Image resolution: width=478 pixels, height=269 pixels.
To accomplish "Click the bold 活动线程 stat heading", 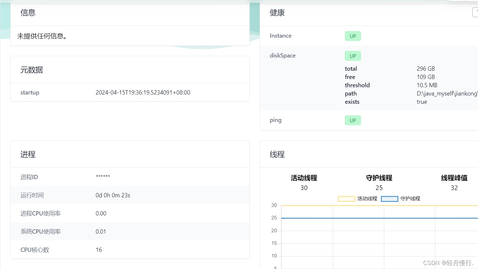I will tap(304, 178).
